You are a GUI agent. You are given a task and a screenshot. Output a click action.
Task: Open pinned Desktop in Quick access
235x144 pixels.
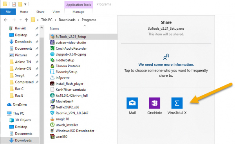tap(21, 35)
